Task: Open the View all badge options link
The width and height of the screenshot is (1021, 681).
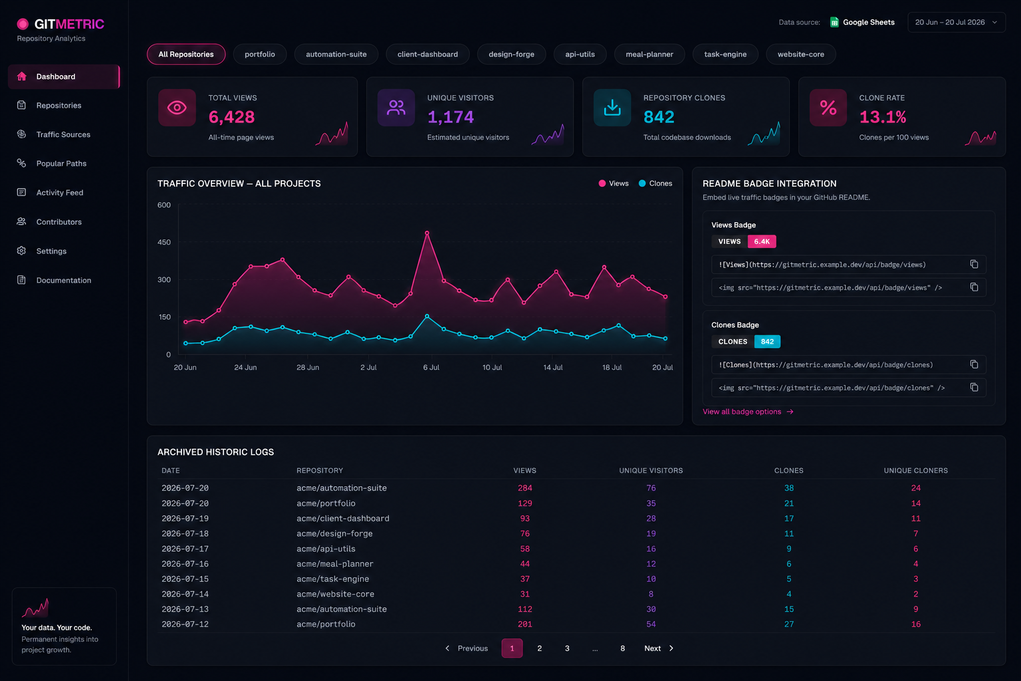Action: [748, 412]
